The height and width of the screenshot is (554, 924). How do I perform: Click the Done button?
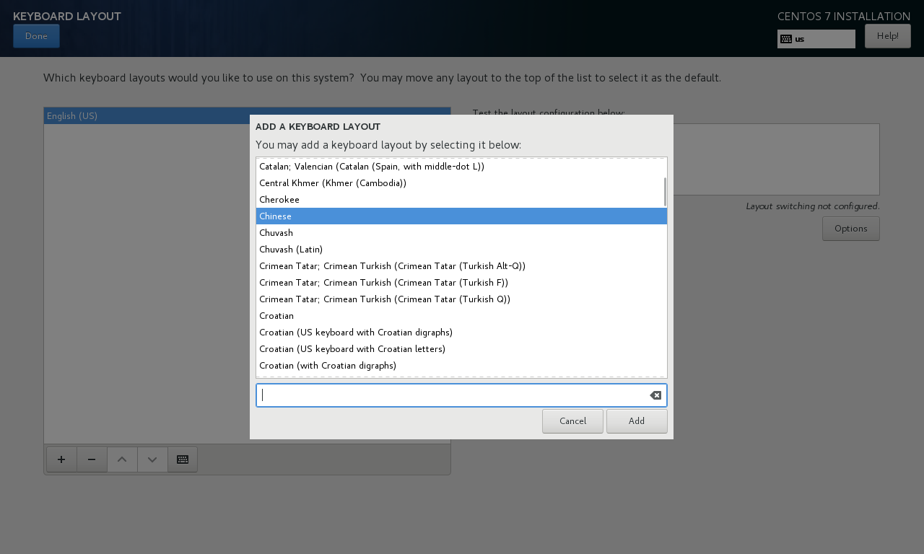(36, 36)
